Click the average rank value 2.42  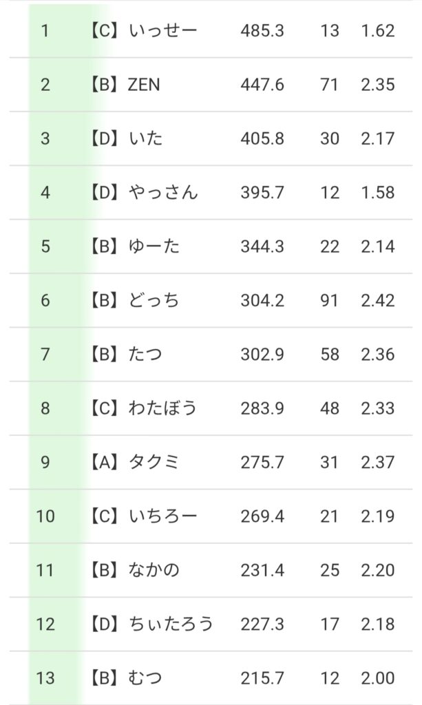coord(377,300)
